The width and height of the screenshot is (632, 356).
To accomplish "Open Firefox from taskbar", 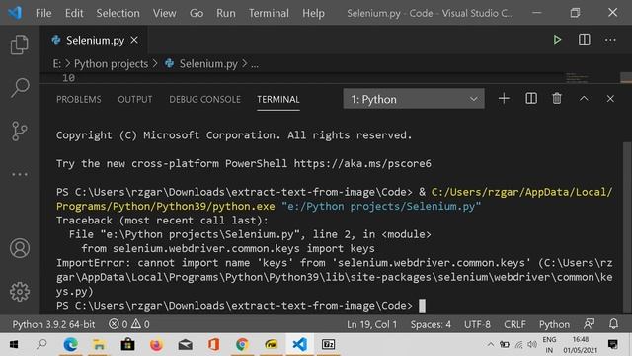I will [156, 344].
